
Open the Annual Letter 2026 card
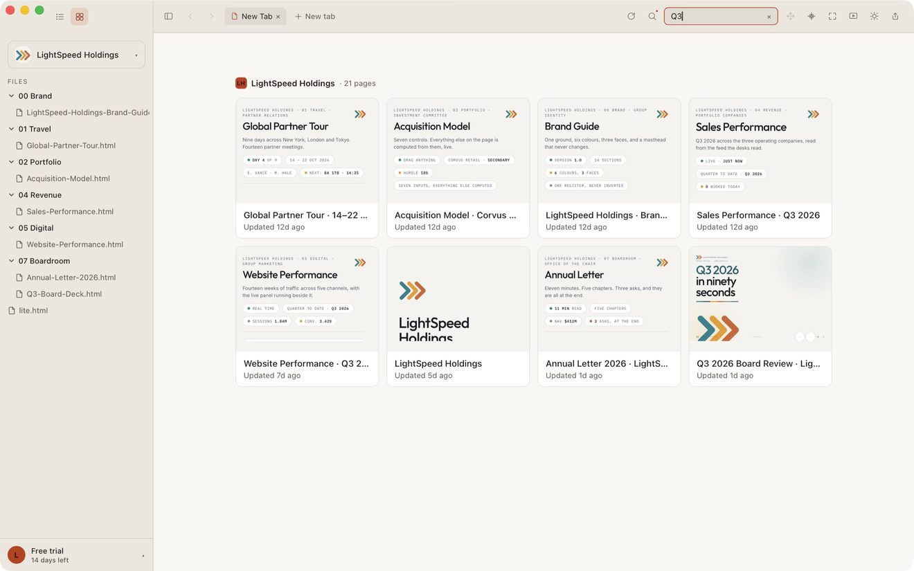pyautogui.click(x=609, y=316)
